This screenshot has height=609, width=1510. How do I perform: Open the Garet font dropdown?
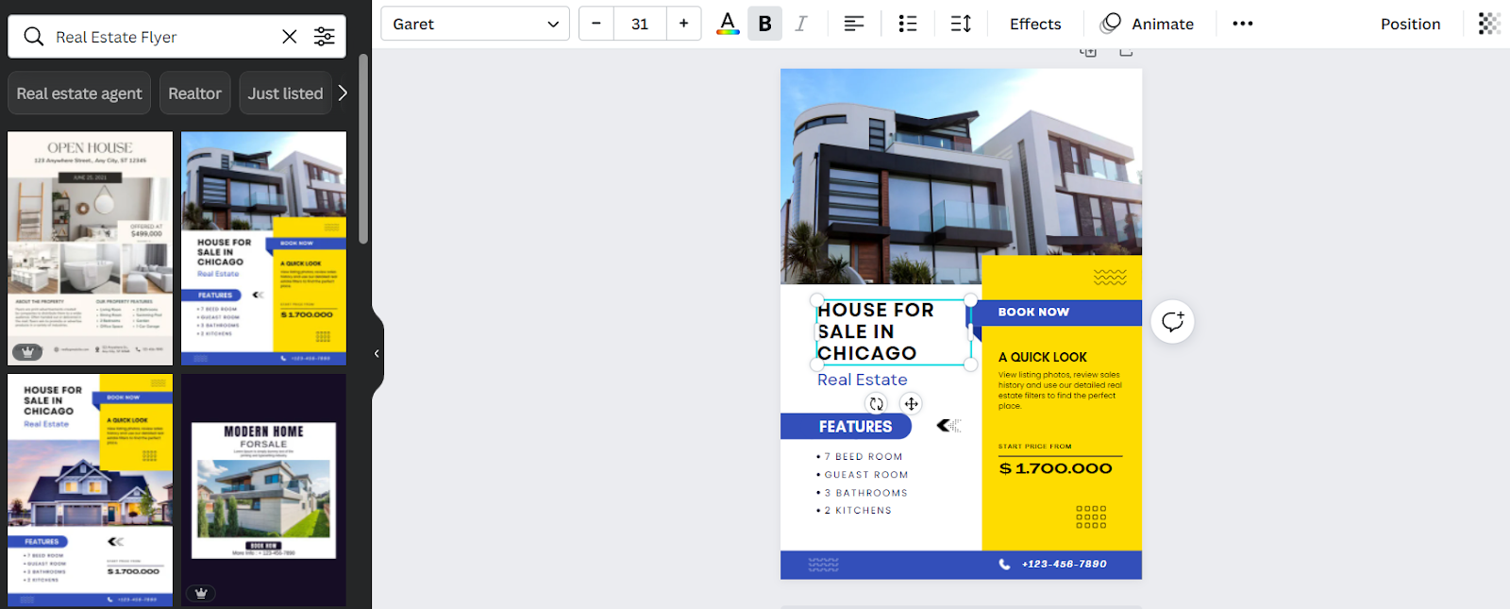475,24
